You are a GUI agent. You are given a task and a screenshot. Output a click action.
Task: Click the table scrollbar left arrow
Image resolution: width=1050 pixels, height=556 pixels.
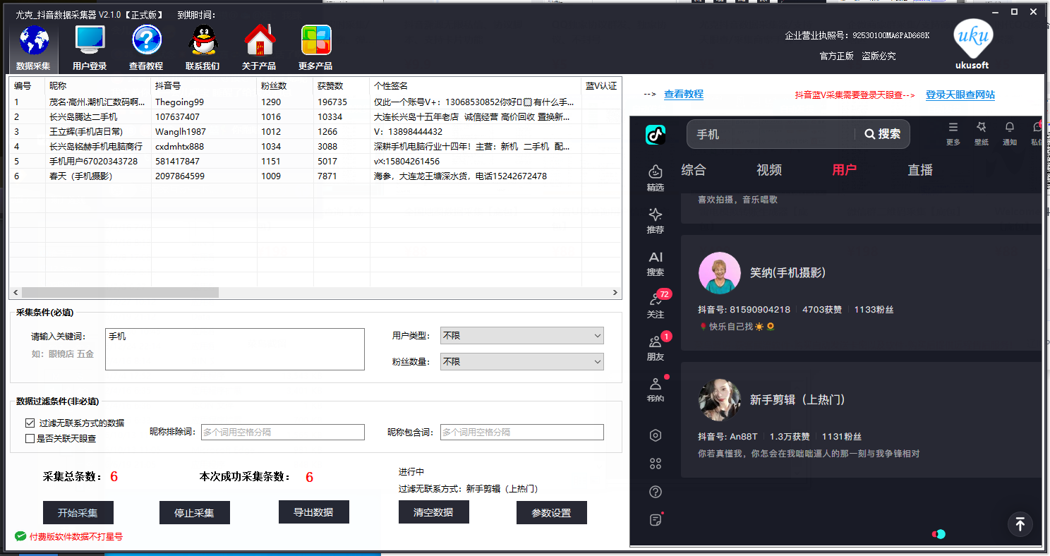[x=15, y=292]
